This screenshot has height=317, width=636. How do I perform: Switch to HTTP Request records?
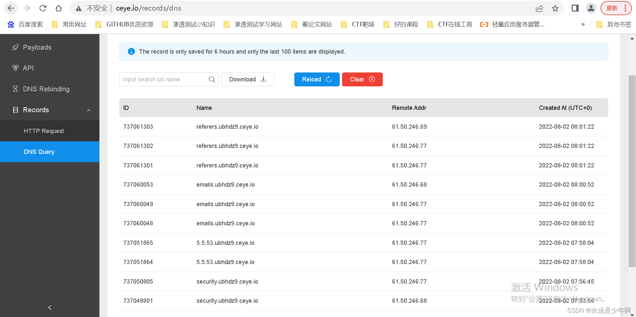click(44, 131)
